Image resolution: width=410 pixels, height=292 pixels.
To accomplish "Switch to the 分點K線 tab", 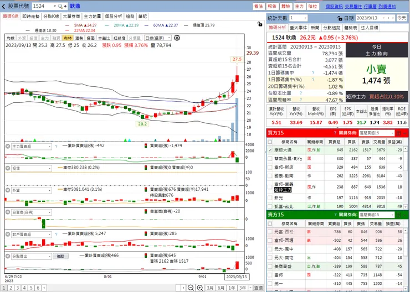I will tap(51, 17).
